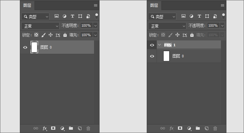This screenshot has height=133, width=244.
Task: Click the delete layer trash icon in right panel
Action: [215, 128]
